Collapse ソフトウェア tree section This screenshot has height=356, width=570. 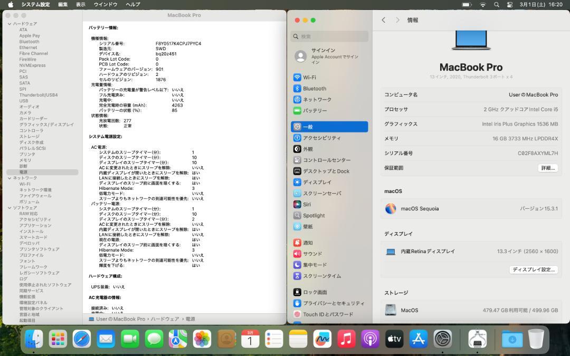pos(9,208)
